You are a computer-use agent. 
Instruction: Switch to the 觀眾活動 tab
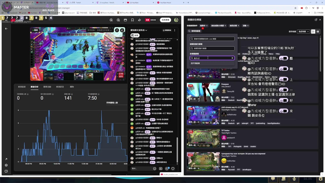click(47, 87)
